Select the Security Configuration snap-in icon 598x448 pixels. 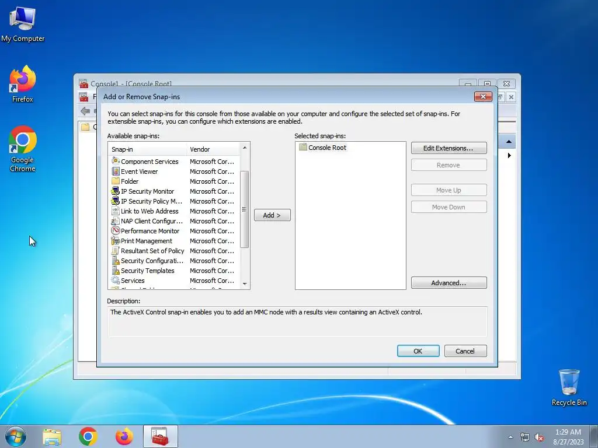(x=115, y=261)
